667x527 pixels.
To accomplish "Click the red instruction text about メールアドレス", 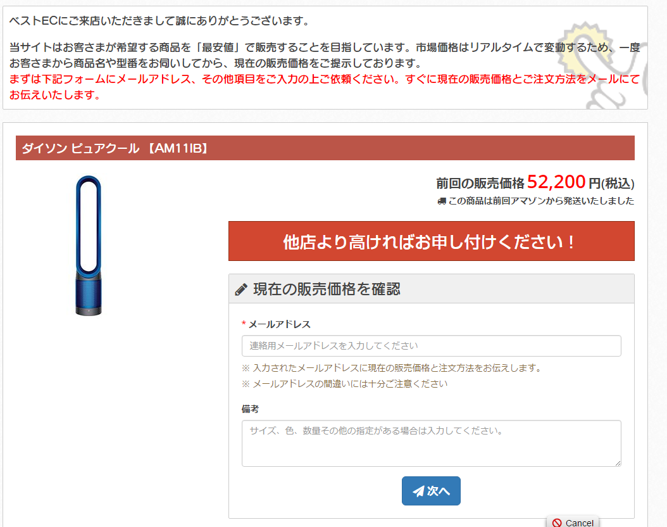I will tap(324, 87).
